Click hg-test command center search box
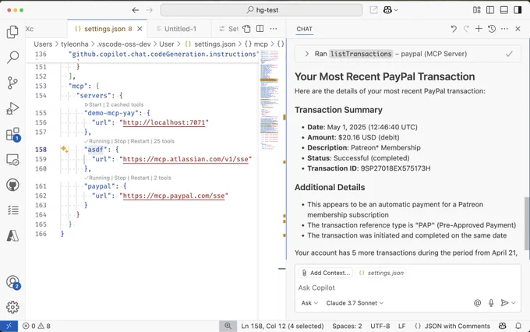The image size is (530, 332). click(x=262, y=10)
